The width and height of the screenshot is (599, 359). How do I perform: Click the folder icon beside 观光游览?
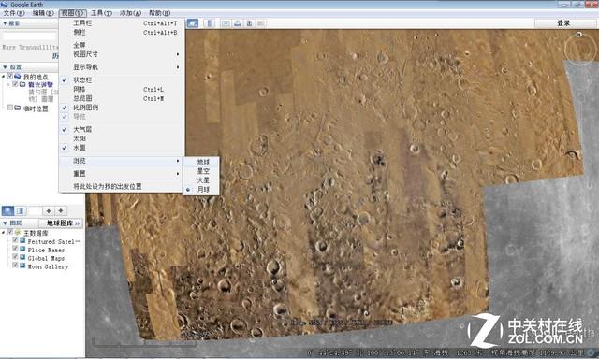point(22,84)
